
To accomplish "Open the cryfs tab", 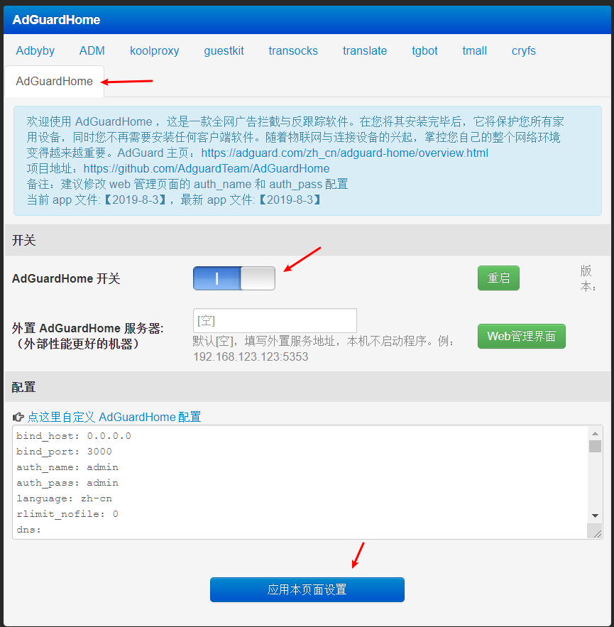I will click(524, 50).
